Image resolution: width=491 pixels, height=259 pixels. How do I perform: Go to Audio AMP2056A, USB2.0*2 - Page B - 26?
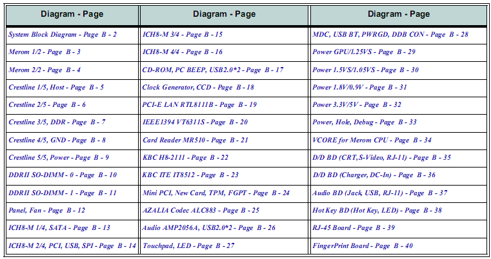click(x=209, y=228)
